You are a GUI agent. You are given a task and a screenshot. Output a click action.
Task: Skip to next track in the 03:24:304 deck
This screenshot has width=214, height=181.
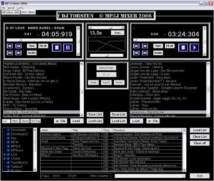pos(145,53)
